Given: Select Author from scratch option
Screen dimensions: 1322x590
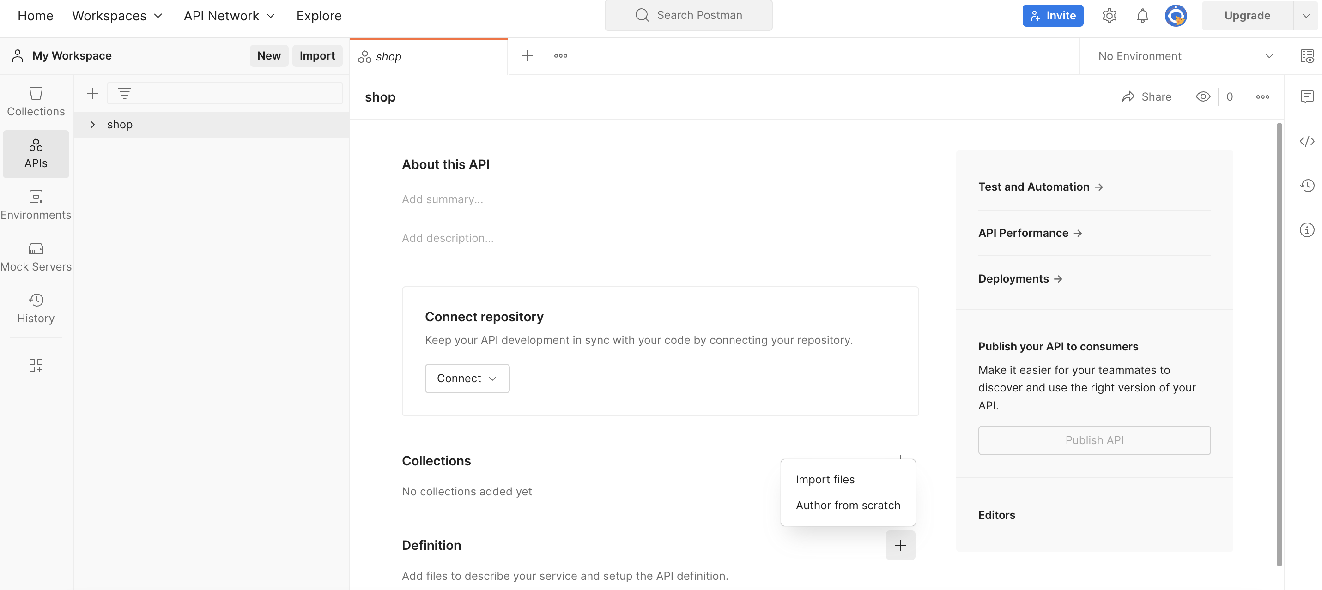Looking at the screenshot, I should (847, 505).
